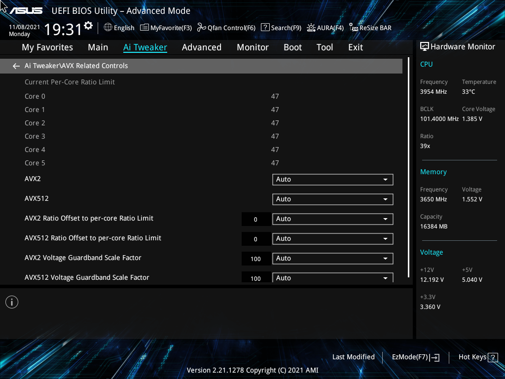This screenshot has height=379, width=505.
Task: Click the globe language icon
Action: (108, 28)
